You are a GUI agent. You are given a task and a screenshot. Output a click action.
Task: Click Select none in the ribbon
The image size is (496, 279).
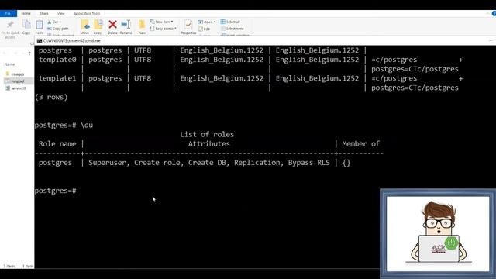click(232, 29)
